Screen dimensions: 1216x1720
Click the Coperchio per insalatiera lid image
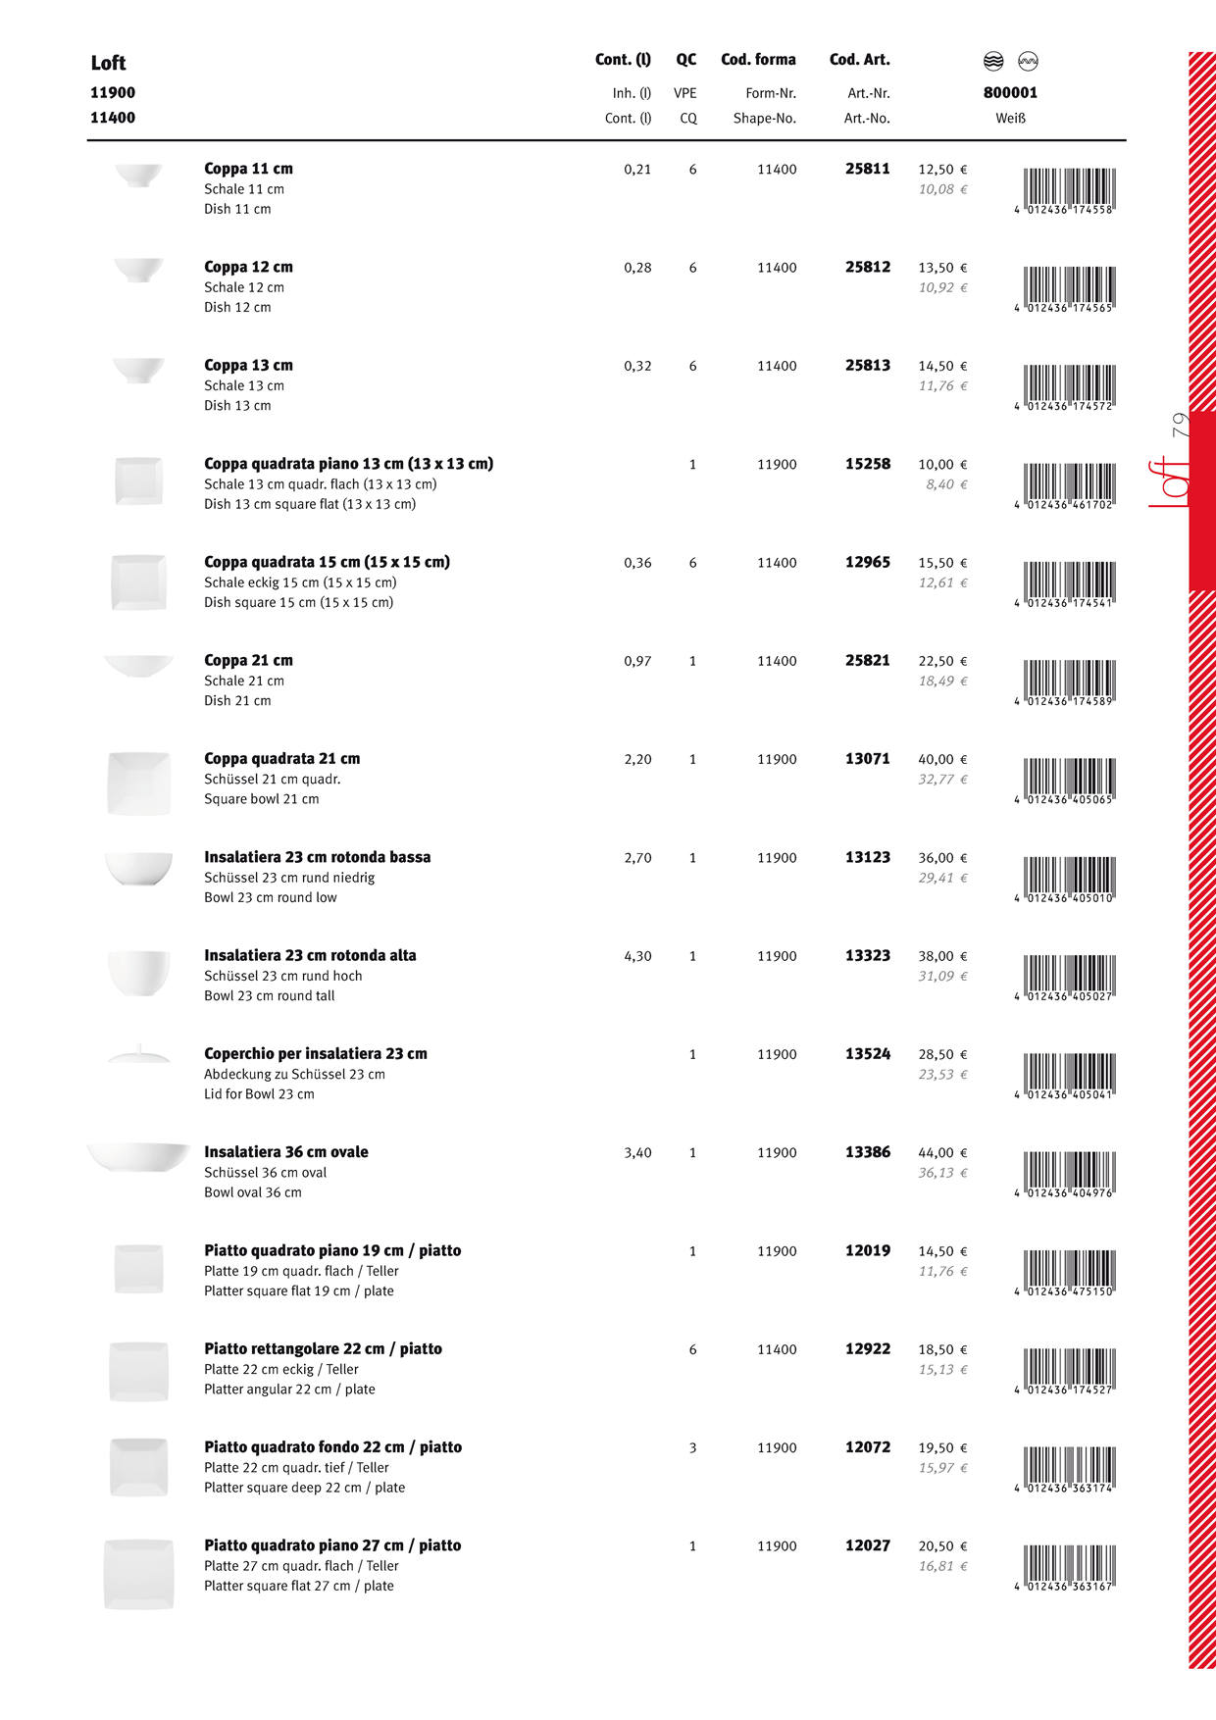[x=138, y=1055]
